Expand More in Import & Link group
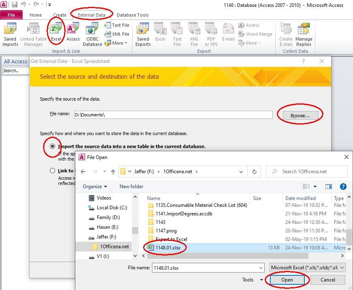Viewport: 353px width, 290px height. click(116, 43)
